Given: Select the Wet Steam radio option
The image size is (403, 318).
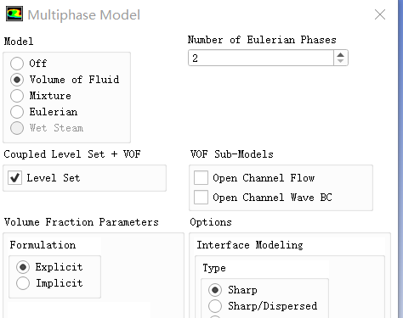Looking at the screenshot, I should pyautogui.click(x=17, y=128).
